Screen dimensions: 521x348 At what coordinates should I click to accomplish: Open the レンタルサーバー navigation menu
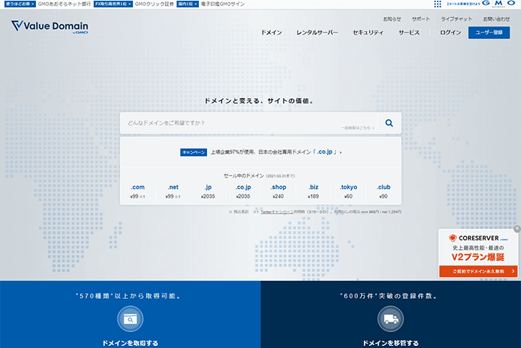click(x=317, y=33)
